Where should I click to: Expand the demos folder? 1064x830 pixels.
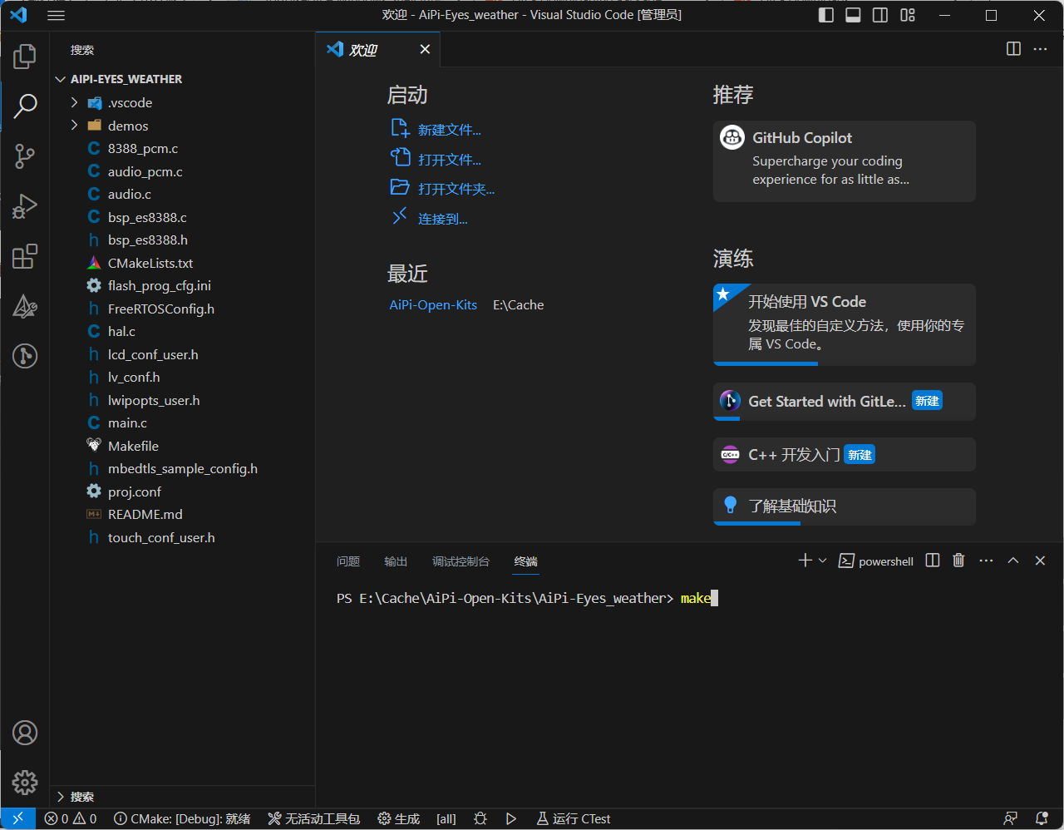click(x=182, y=126)
